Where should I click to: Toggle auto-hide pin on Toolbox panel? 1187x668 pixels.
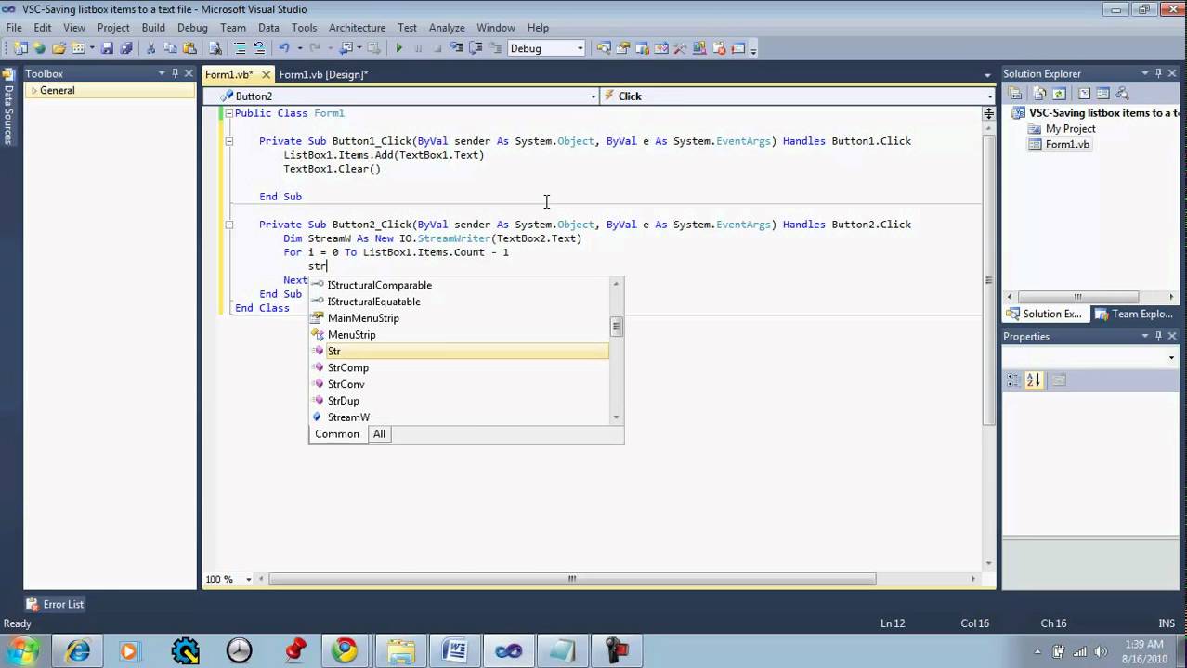pyautogui.click(x=175, y=73)
